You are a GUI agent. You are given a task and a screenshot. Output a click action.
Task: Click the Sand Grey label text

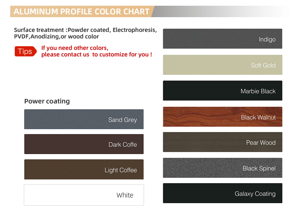pyautogui.click(x=122, y=120)
